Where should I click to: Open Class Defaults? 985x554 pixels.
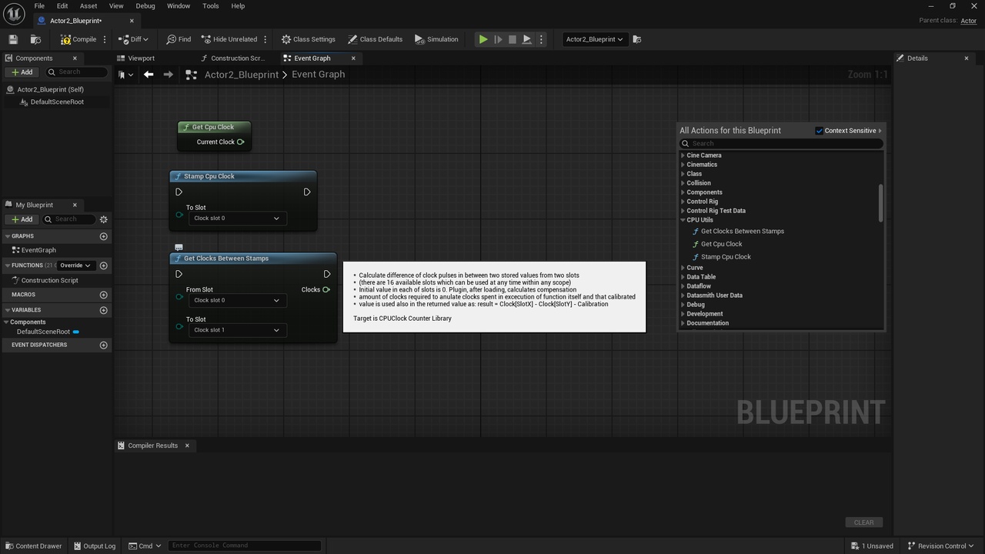point(376,39)
